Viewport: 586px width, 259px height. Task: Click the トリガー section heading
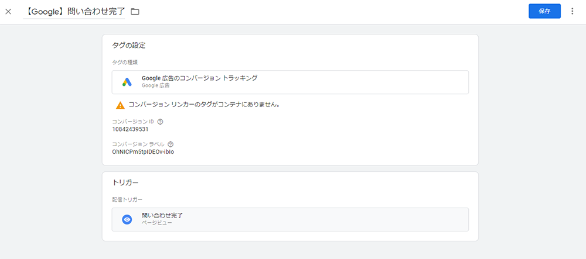coord(125,182)
